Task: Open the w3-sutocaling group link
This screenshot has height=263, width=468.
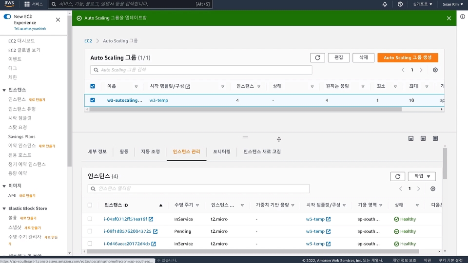Action: point(124,100)
